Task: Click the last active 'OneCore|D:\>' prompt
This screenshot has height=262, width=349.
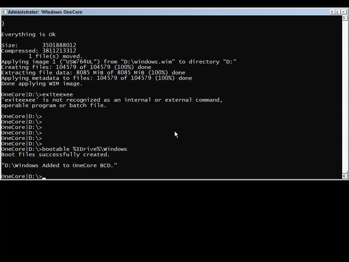Action: (22, 176)
